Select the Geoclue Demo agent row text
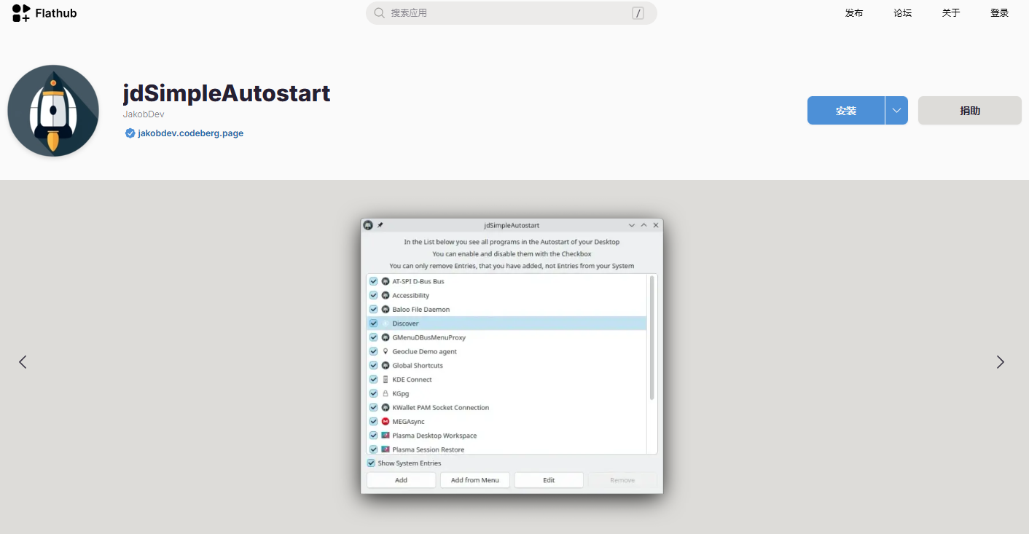This screenshot has width=1029, height=534. [424, 351]
